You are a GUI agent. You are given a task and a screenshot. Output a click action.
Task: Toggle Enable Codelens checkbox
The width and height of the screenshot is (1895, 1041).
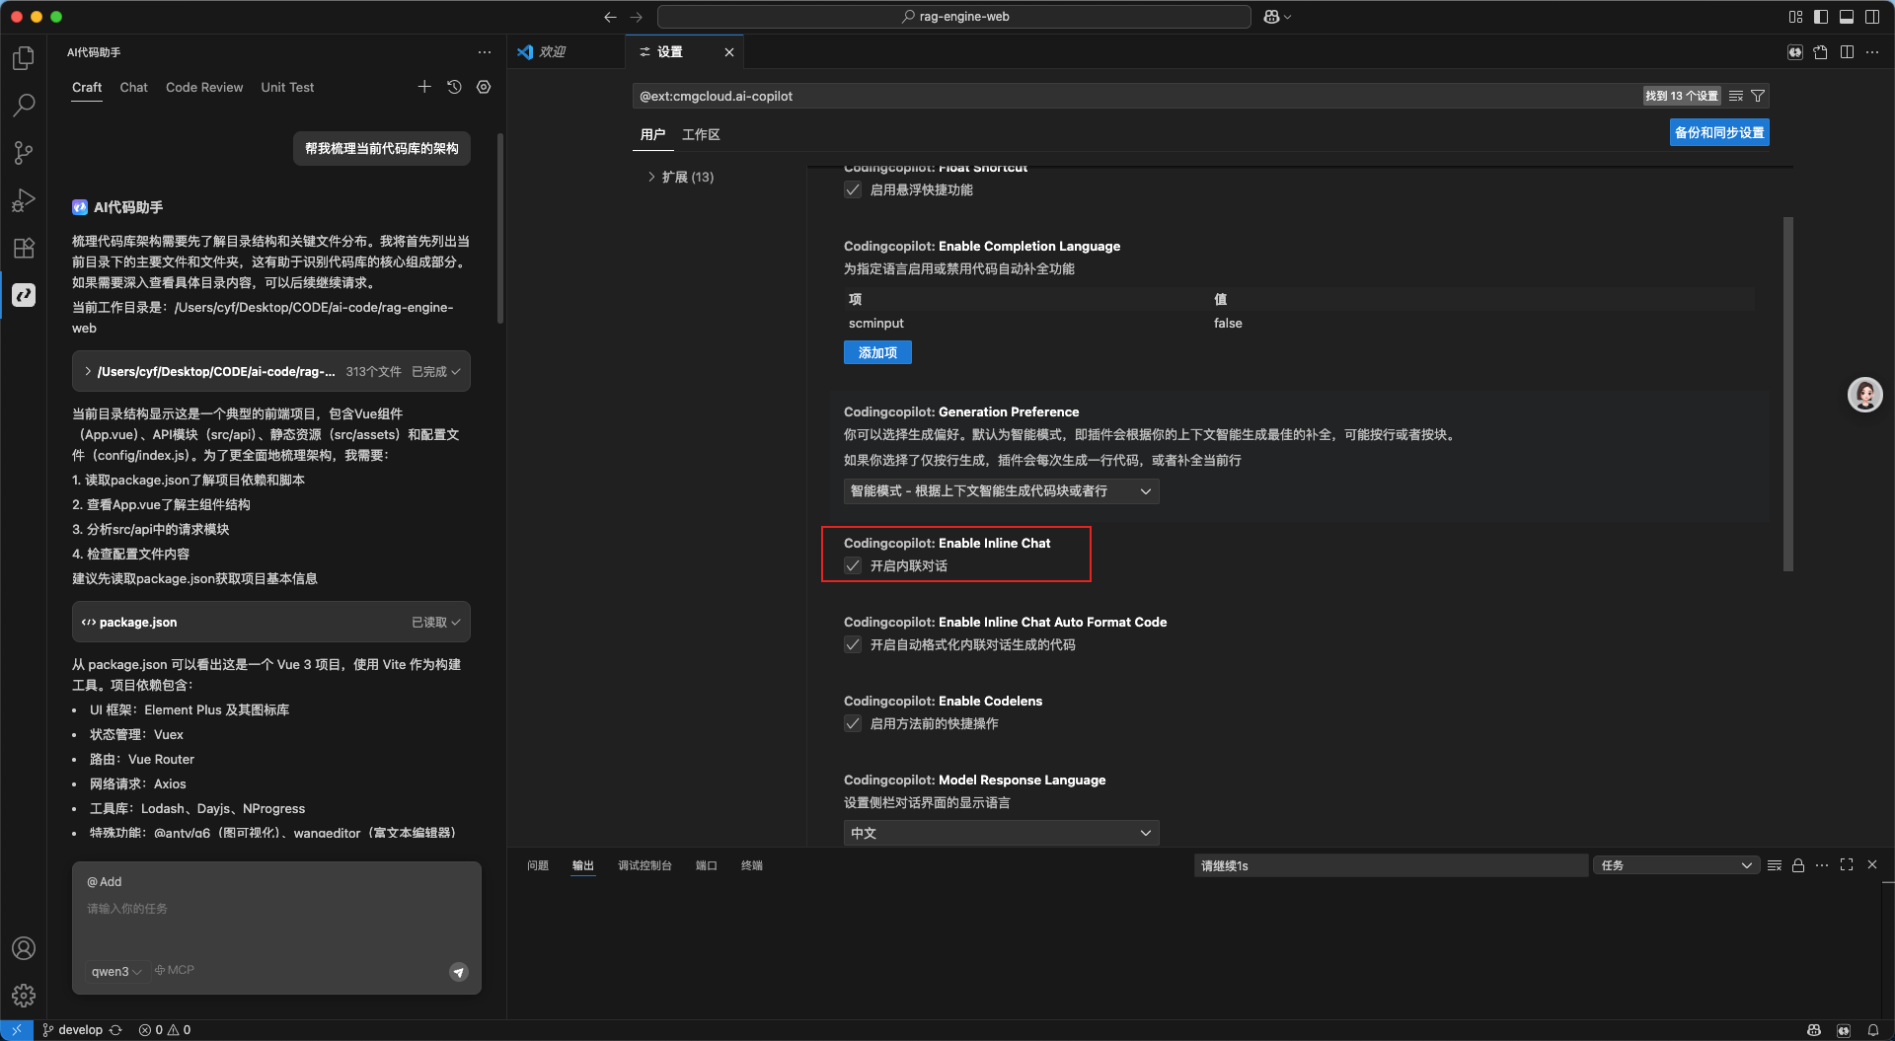[853, 723]
